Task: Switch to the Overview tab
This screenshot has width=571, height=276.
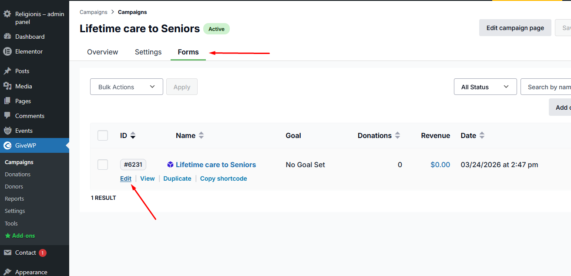Action: [102, 52]
